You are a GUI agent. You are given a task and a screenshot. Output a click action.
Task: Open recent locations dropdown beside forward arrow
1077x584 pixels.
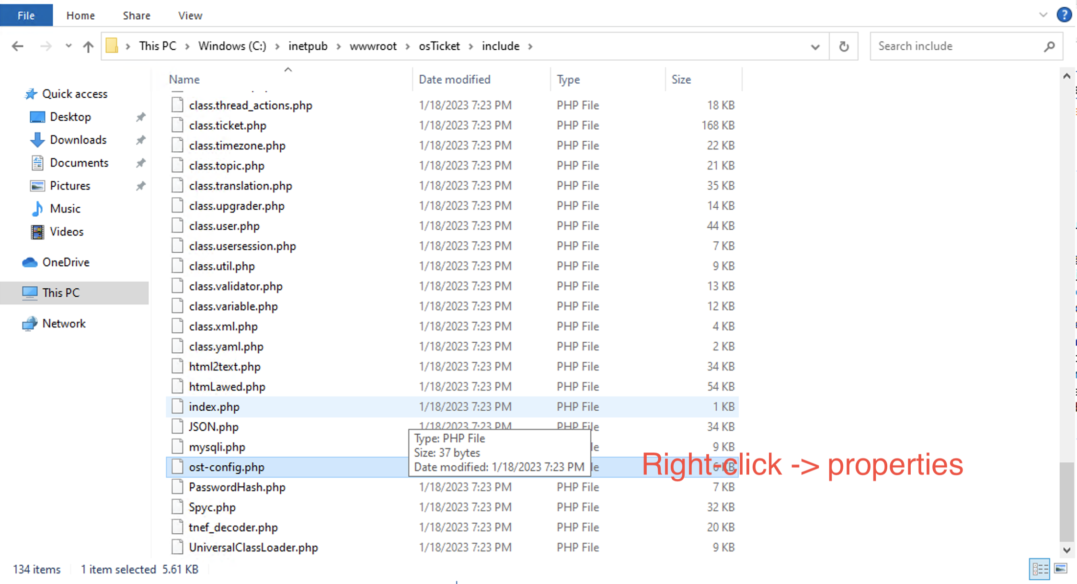68,46
